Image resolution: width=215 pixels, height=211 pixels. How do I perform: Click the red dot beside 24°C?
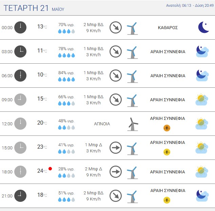50,169
